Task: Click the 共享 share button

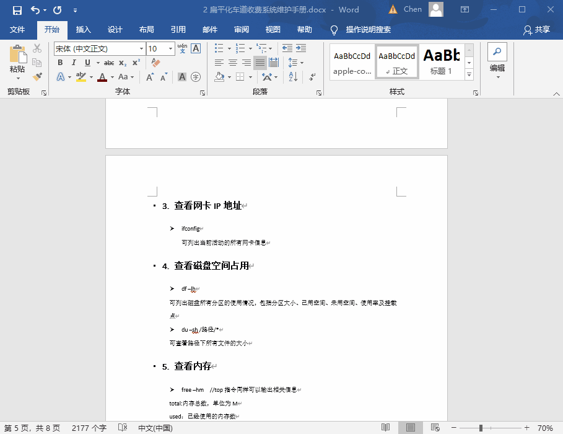Action: (536, 30)
